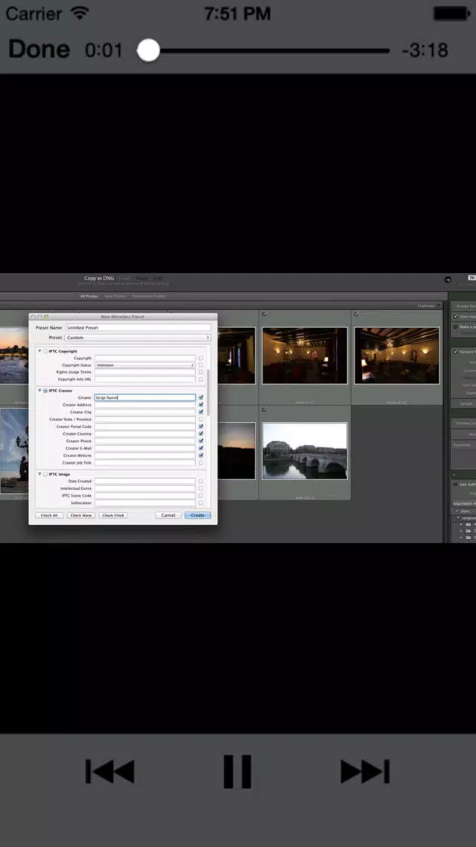Click the Creator Address input field

click(145, 405)
